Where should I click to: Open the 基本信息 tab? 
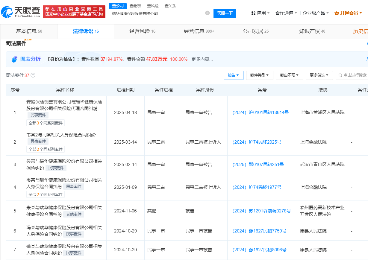click(29, 31)
